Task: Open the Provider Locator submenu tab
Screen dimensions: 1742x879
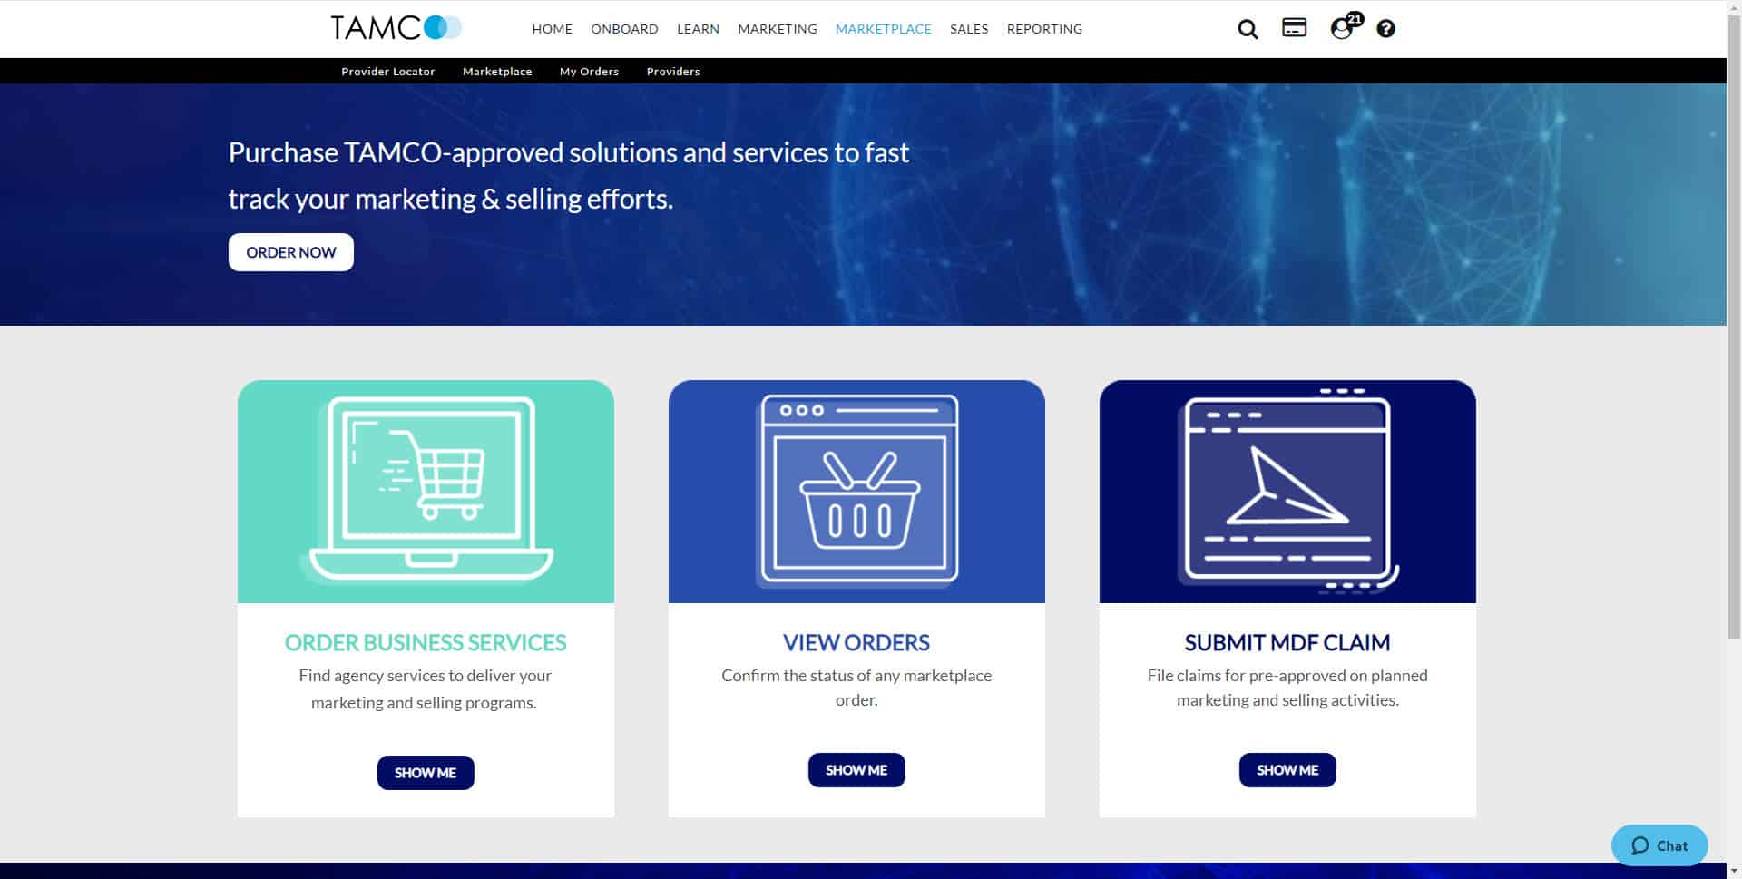Action: tap(387, 72)
